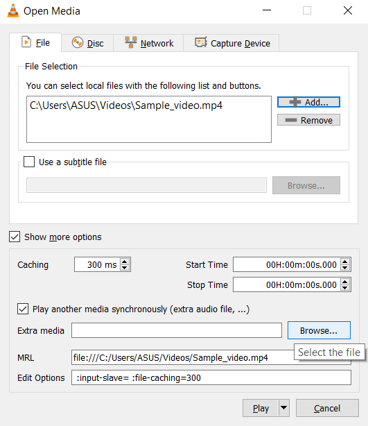The width and height of the screenshot is (368, 426).
Task: Increase Stop Time with up arrow
Action: pyautogui.click(x=345, y=282)
